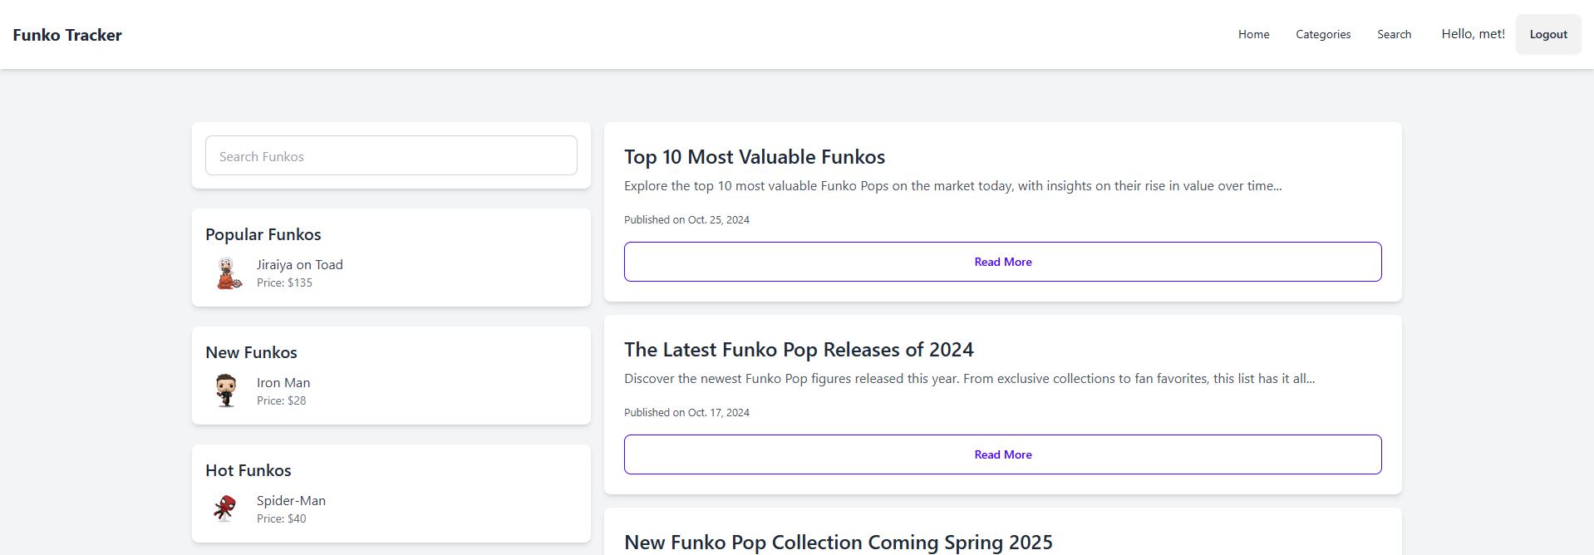1594x555 pixels.
Task: Open the Top 10 Most Valuable Funkos headline
Action: pyautogui.click(x=754, y=157)
